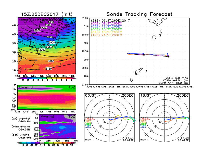This screenshot has width=202, height=156.
Task: Click the '@29.36N' u-wind latitude note
Action: tap(24, 129)
